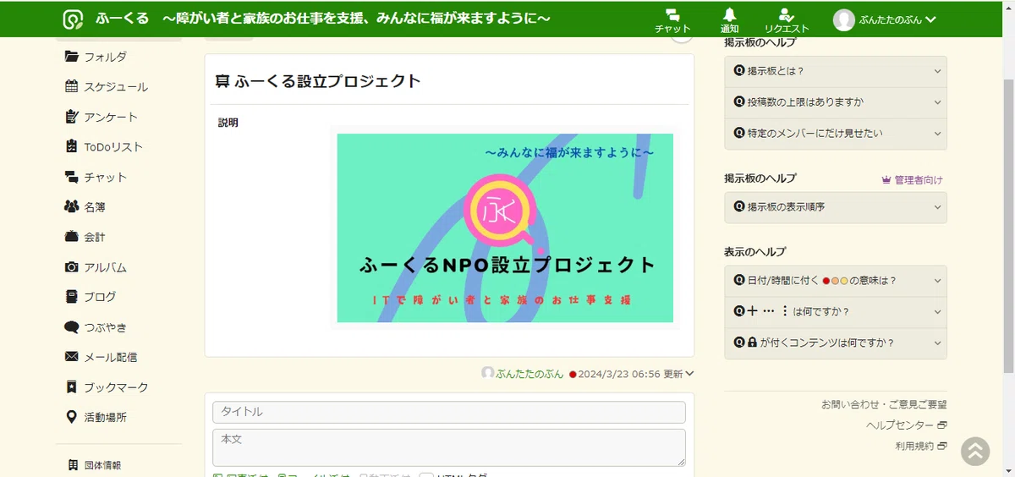Click the 管理者向け label
Screen dimensions: 1015x477
pos(912,180)
